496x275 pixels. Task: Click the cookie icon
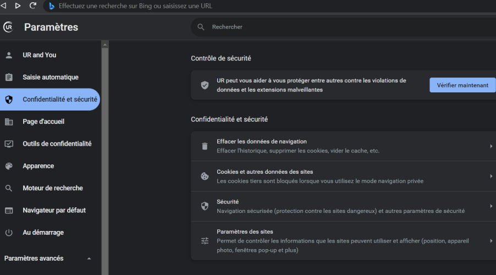pyautogui.click(x=205, y=176)
